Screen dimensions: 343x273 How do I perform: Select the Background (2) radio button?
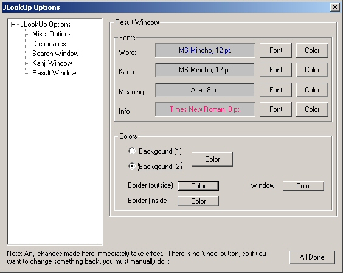pos(132,166)
